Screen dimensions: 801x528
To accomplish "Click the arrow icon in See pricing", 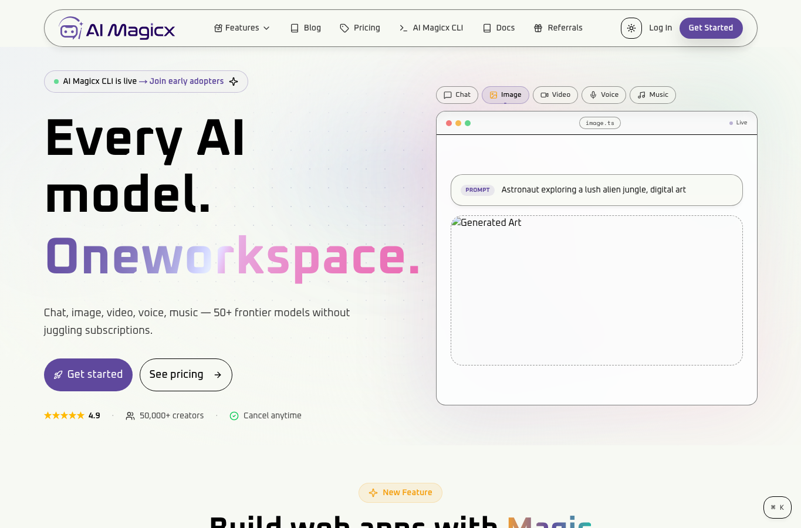I will point(218,375).
